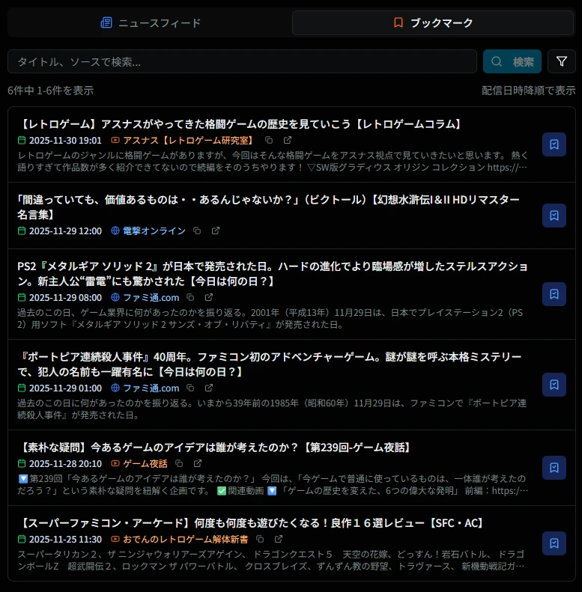Open アスナス格闘ゲーム article in external tab icon
The height and width of the screenshot is (592, 582).
tap(288, 140)
